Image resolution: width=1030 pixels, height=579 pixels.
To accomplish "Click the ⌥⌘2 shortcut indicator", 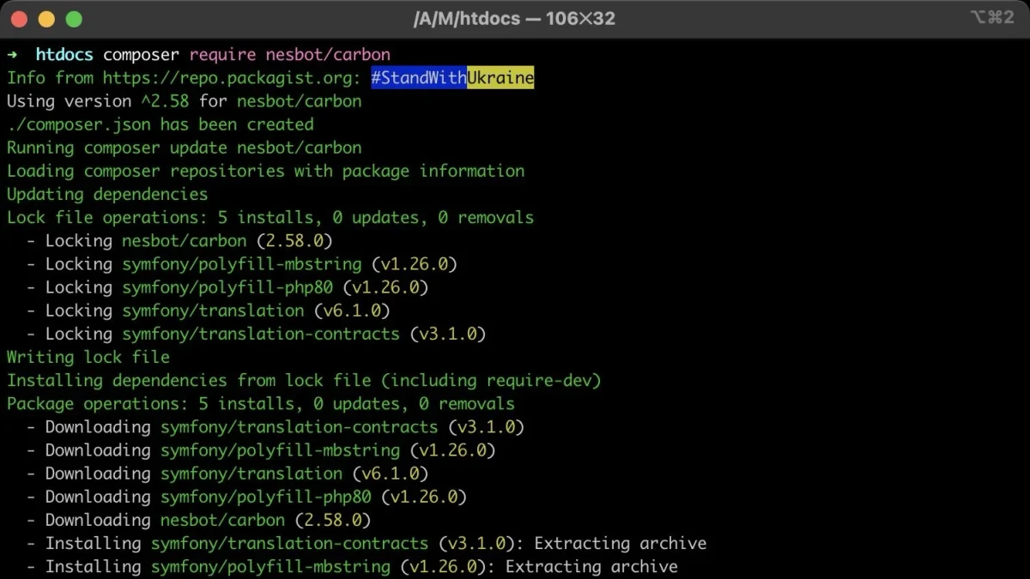I will [x=991, y=17].
